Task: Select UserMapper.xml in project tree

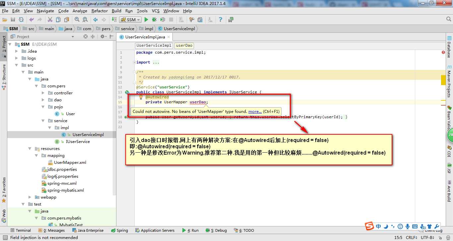Action: point(67,163)
